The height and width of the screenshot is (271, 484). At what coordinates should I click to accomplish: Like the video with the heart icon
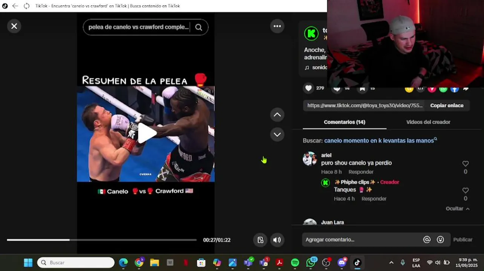coord(308,88)
